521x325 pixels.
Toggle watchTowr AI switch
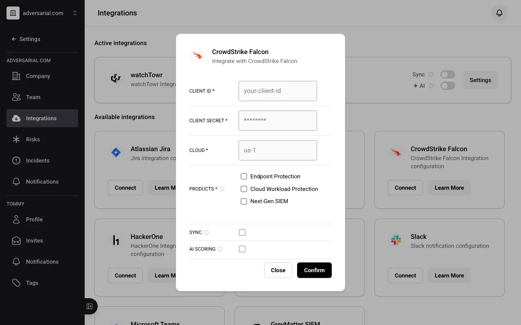pos(448,86)
